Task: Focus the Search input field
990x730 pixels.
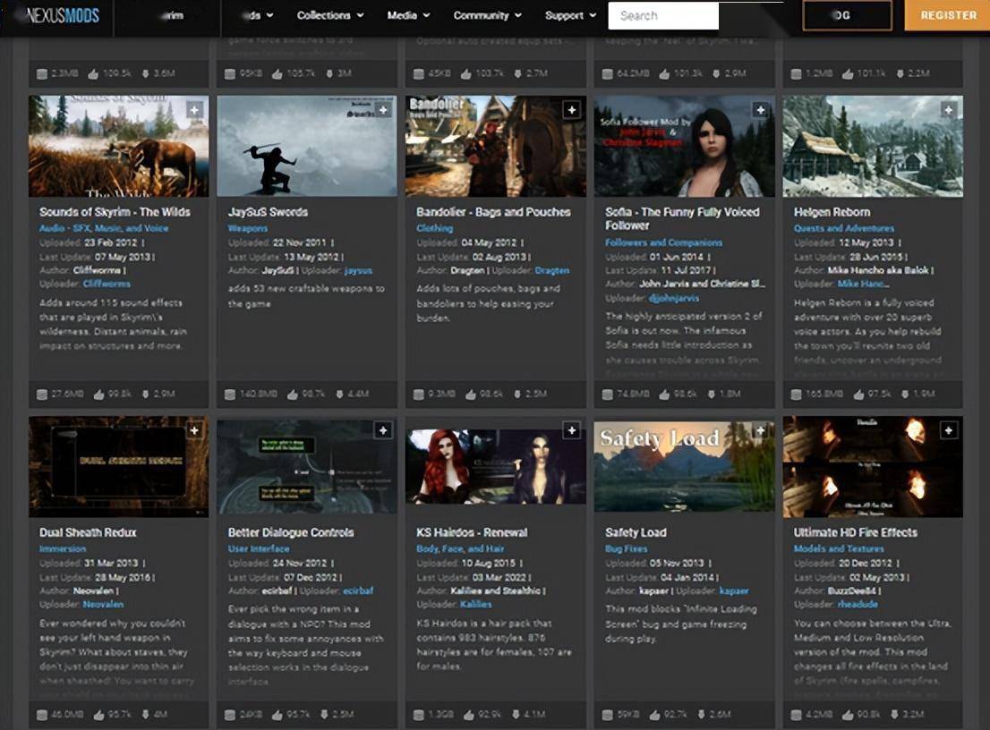Action: coord(662,16)
